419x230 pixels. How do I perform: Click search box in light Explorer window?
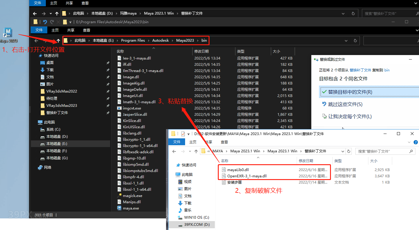[x=385, y=151]
